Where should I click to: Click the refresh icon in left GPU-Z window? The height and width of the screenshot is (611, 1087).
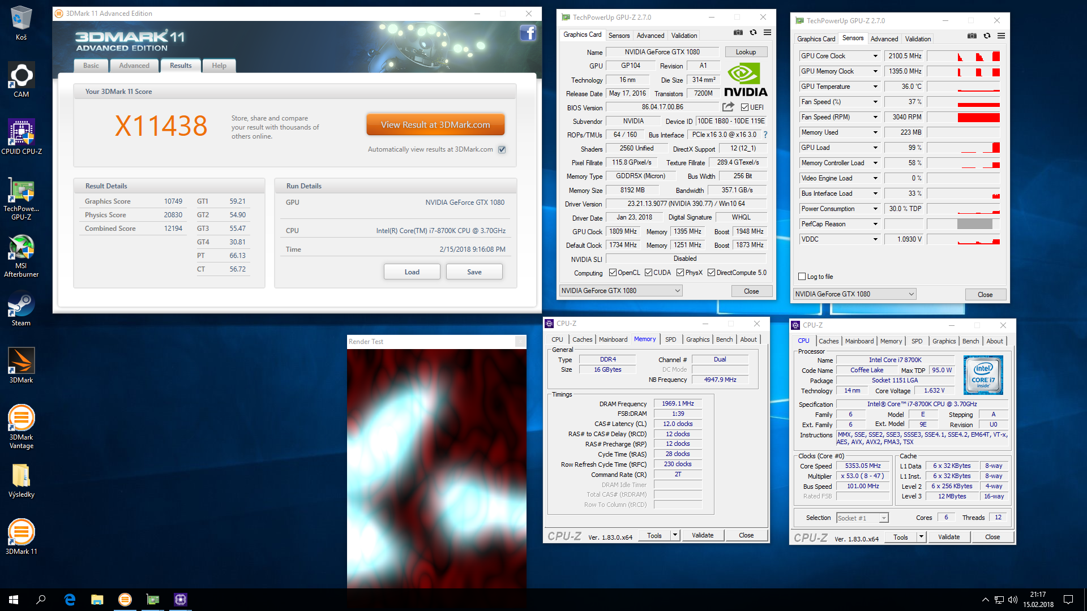(753, 32)
